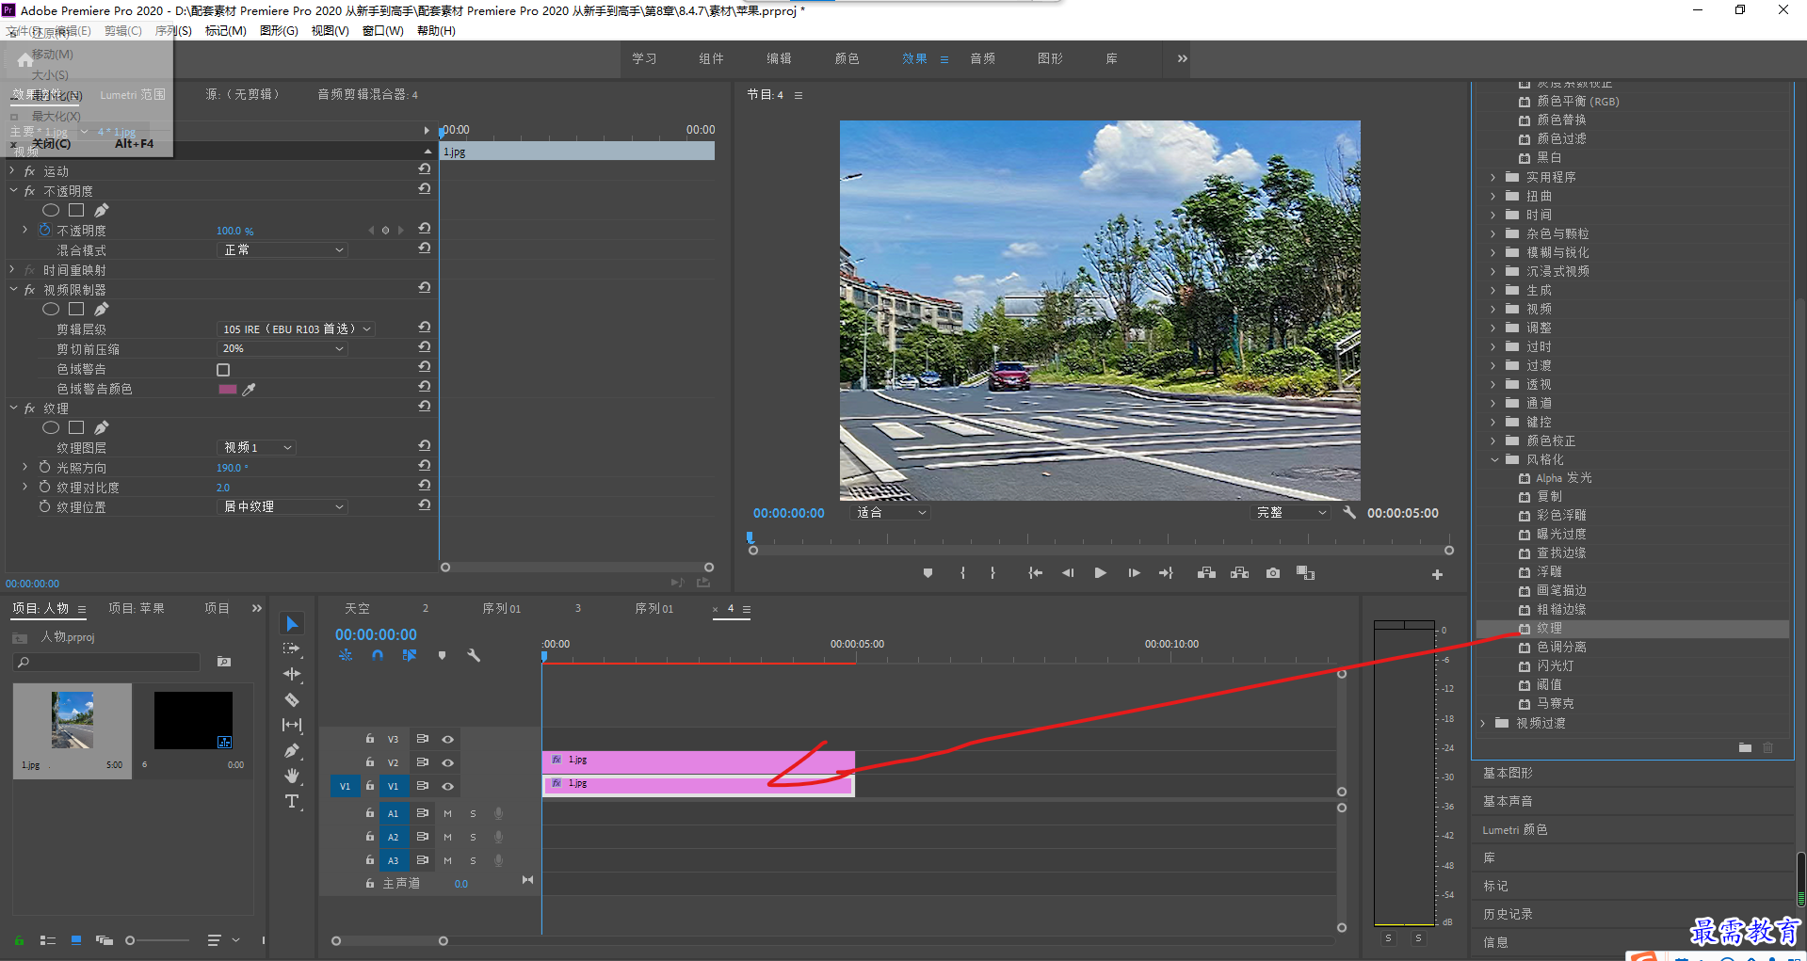Create new bin in Project panel
Screen dimensions: 1807x961
(224, 662)
